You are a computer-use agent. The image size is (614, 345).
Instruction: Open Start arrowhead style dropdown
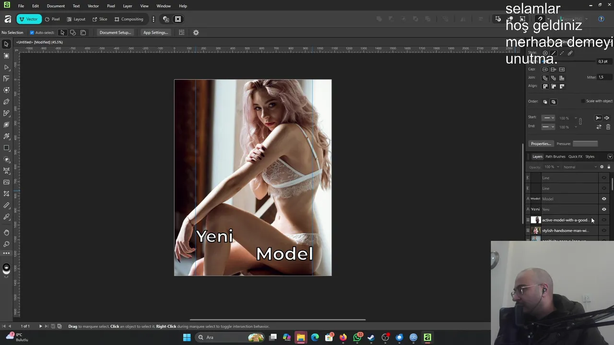click(x=548, y=118)
